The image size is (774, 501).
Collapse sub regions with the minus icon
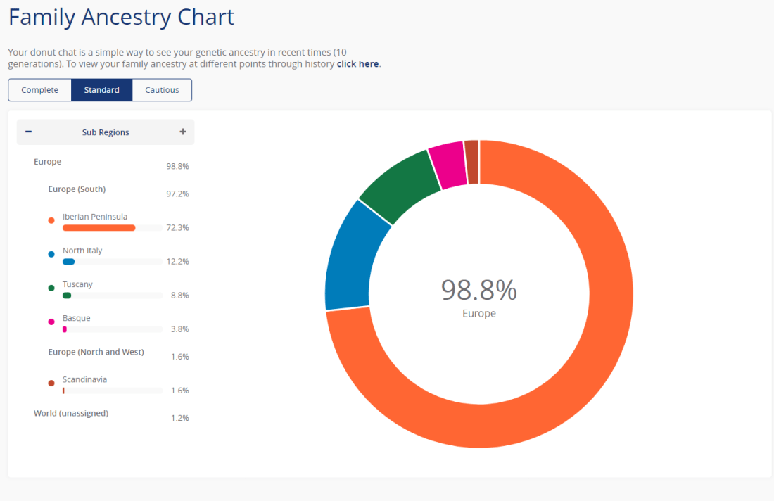click(28, 132)
